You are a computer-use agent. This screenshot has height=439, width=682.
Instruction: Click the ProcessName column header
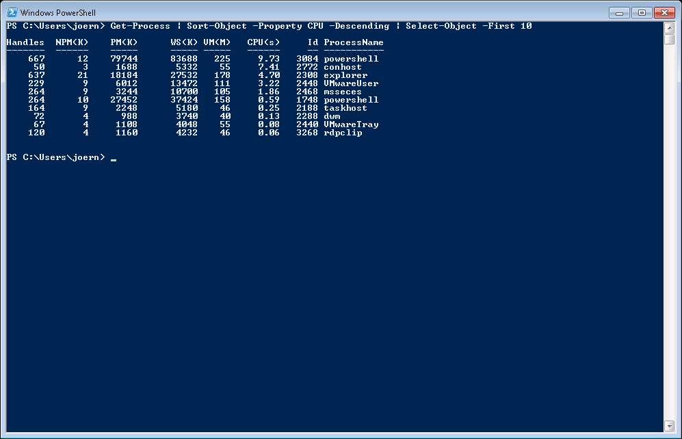(354, 42)
